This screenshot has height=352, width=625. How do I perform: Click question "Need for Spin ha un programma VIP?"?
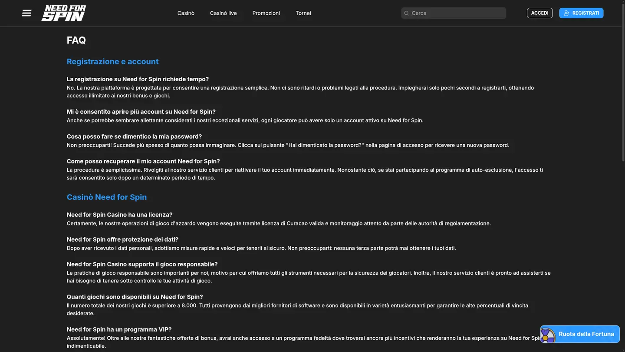coord(119,329)
